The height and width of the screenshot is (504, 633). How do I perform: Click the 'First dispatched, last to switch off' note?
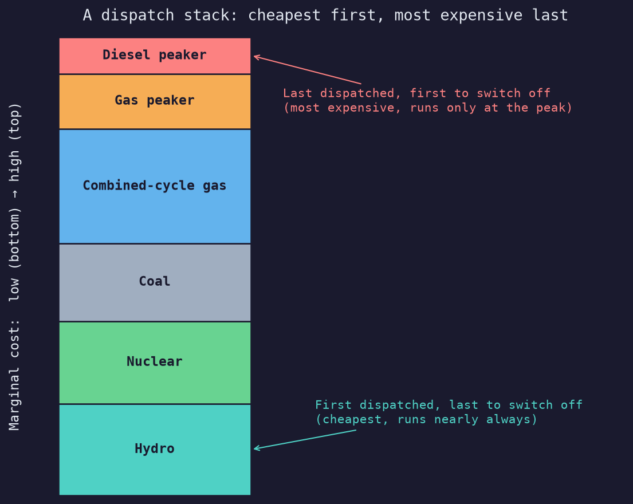[x=449, y=405]
